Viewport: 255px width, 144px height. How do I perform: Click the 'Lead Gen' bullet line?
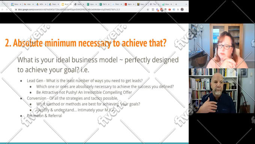(85, 81)
